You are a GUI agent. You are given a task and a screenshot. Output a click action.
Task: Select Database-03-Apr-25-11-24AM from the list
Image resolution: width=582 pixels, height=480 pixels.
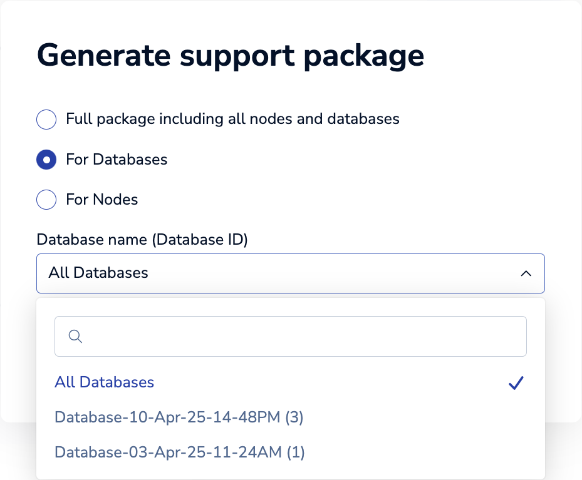pyautogui.click(x=179, y=452)
